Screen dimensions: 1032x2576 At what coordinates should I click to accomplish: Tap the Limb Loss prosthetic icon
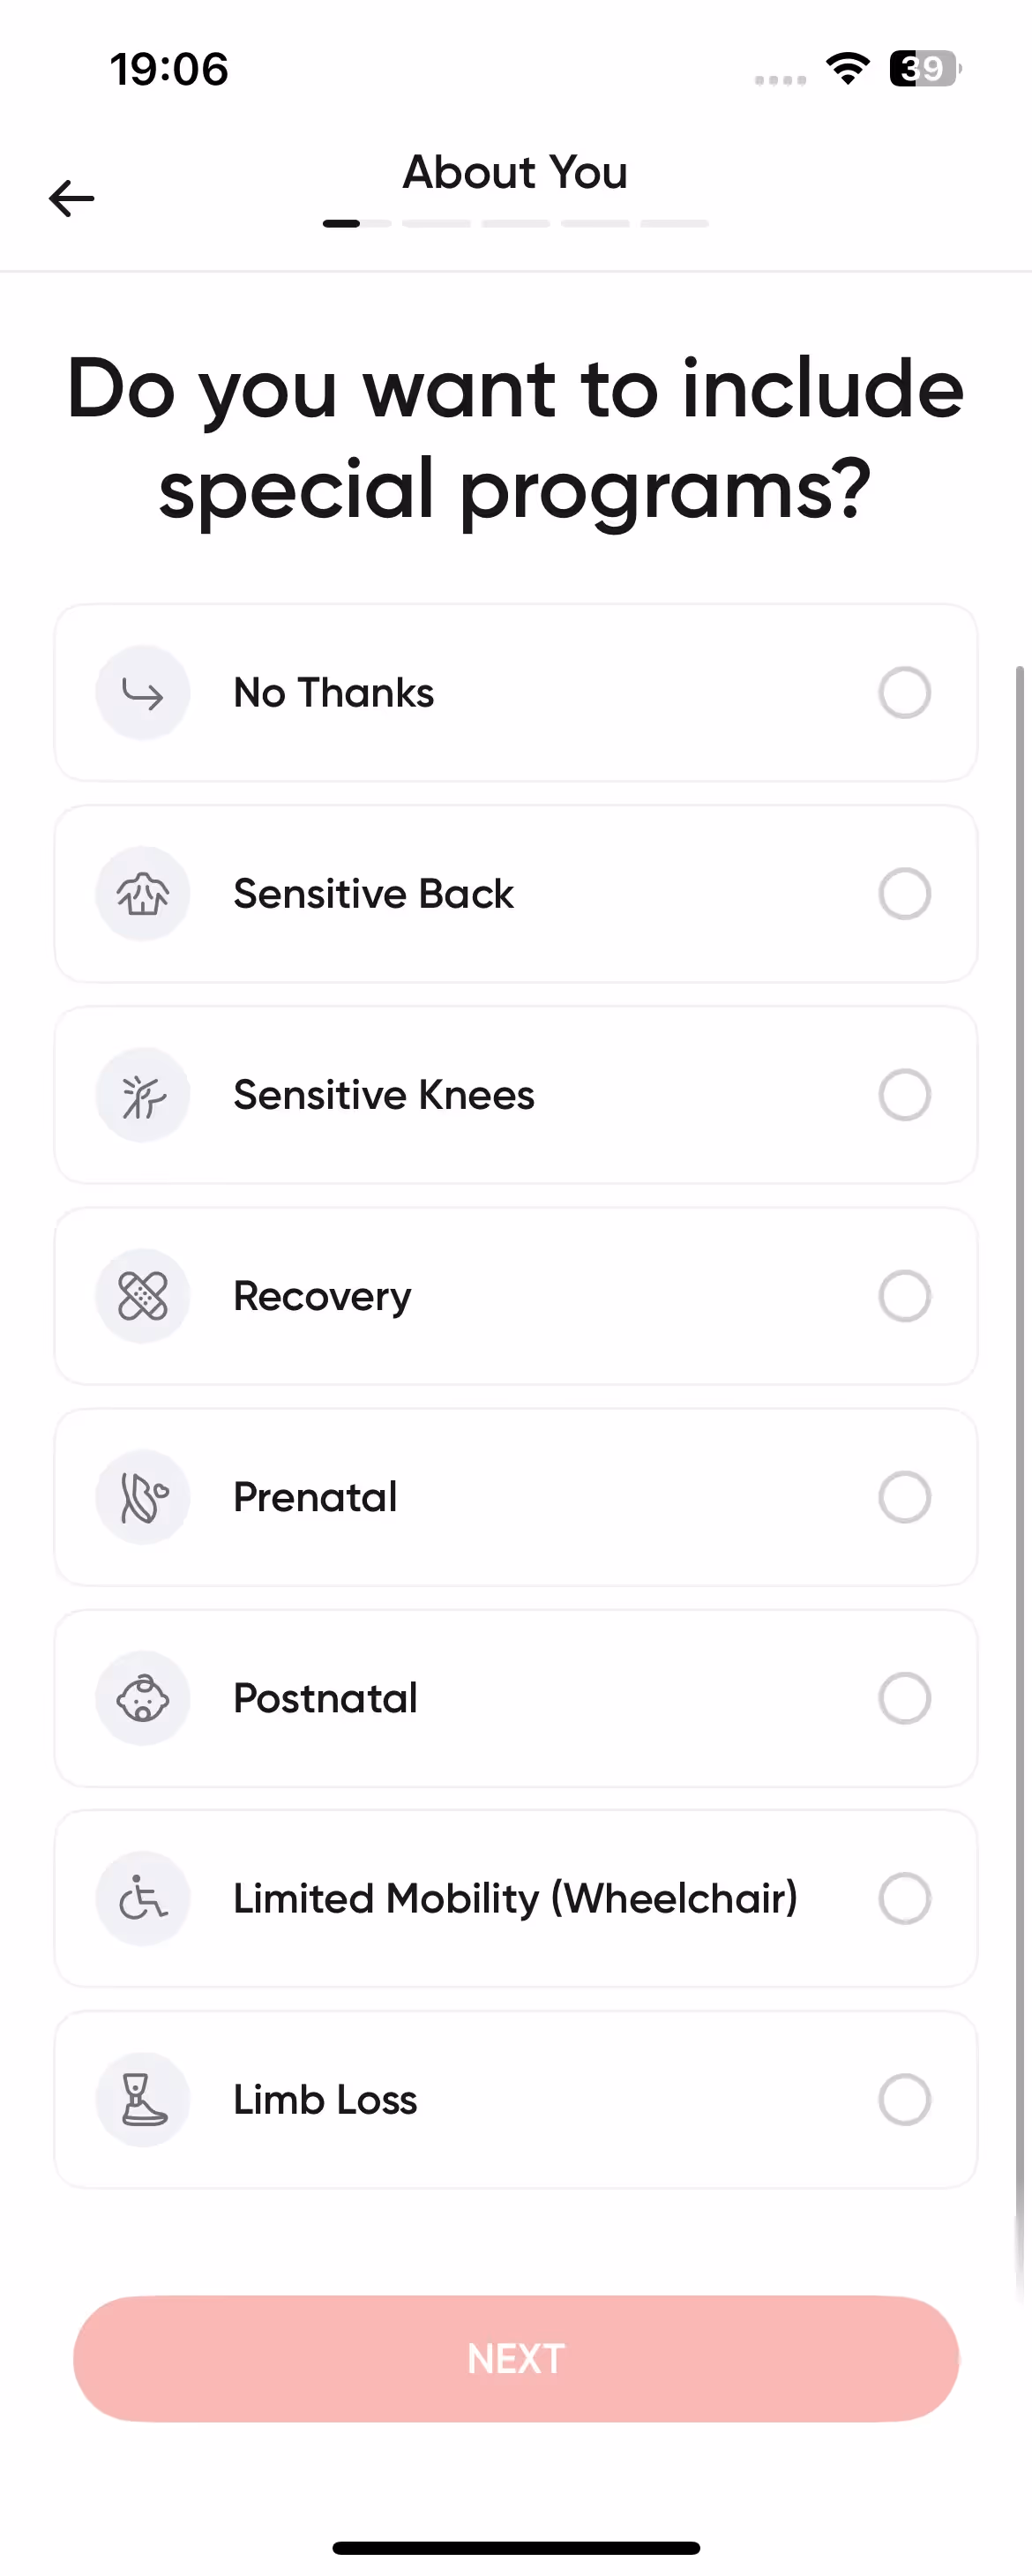coord(143,2099)
